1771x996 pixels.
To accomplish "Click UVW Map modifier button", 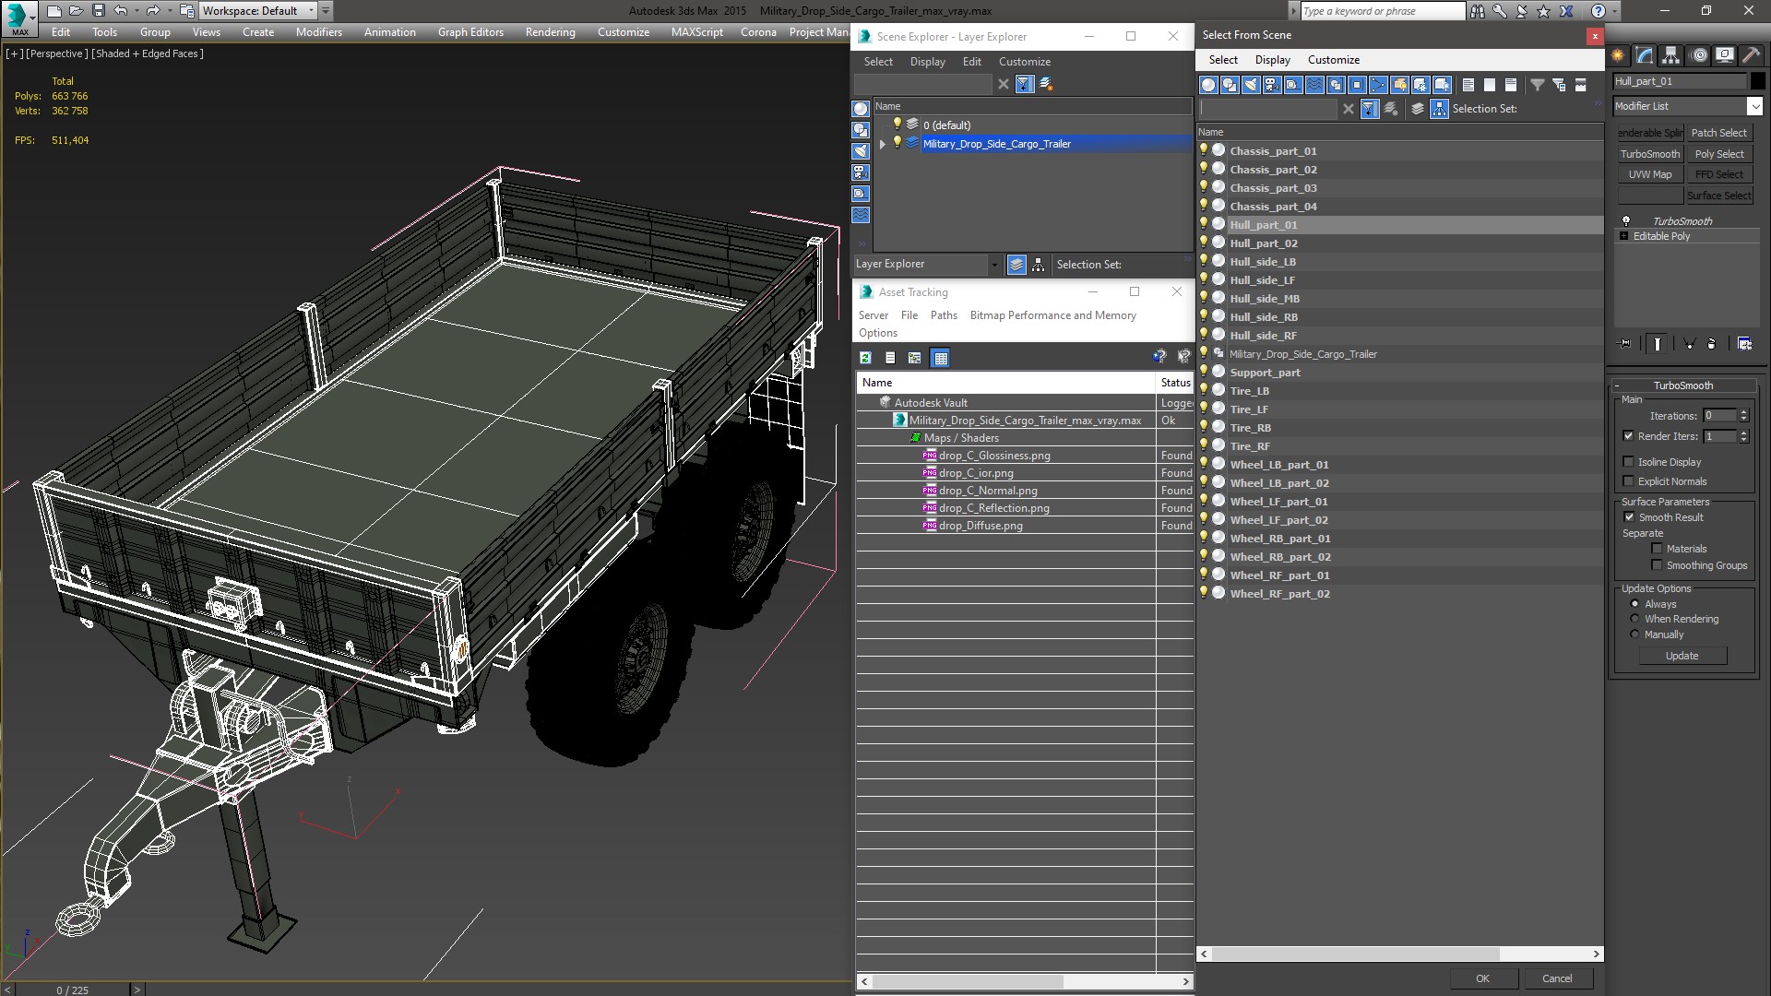I will tap(1650, 174).
